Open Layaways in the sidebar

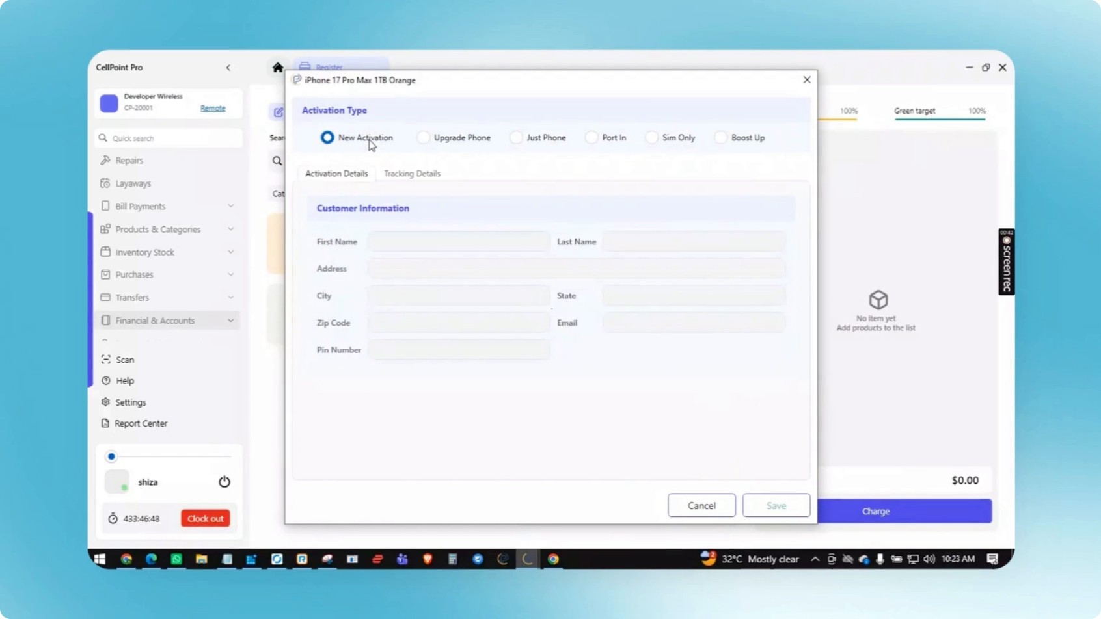pyautogui.click(x=133, y=183)
